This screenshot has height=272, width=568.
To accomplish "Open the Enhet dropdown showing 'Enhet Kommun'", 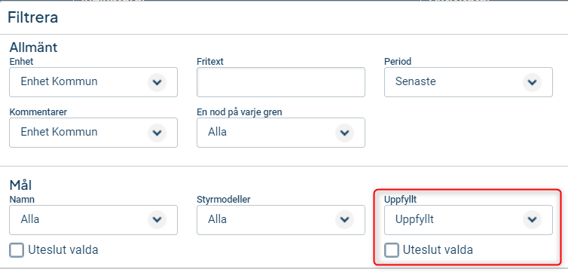I will click(x=93, y=82).
